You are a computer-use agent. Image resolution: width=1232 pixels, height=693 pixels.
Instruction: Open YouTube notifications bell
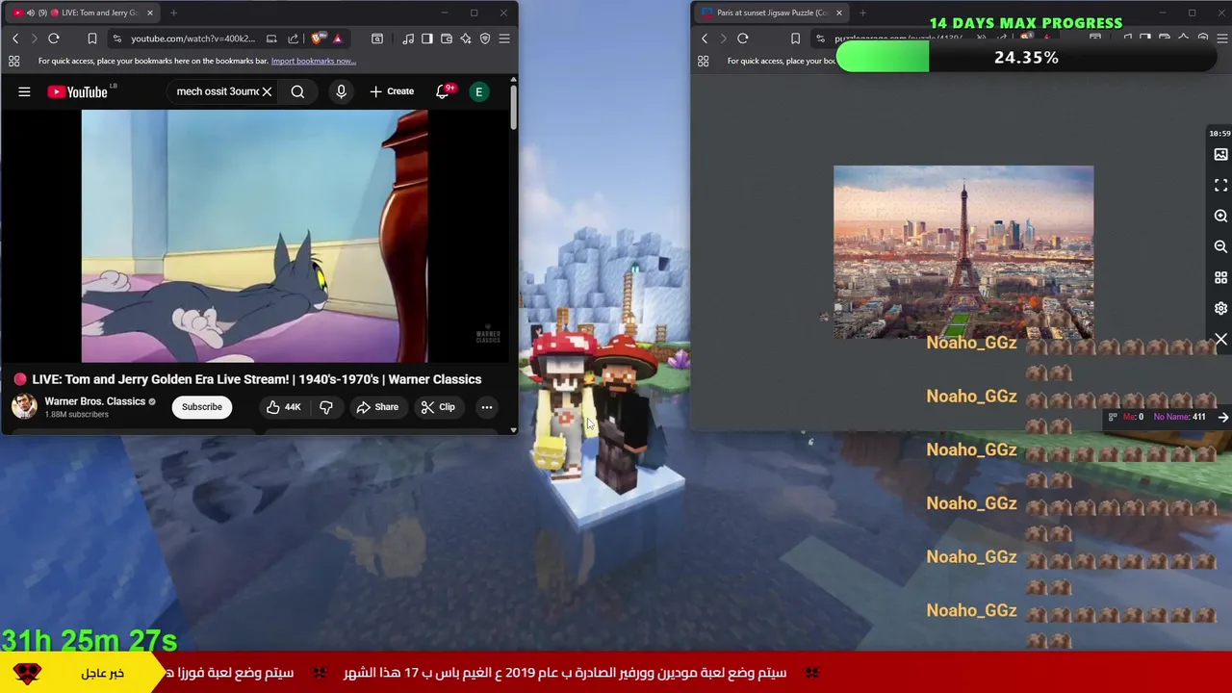443,91
